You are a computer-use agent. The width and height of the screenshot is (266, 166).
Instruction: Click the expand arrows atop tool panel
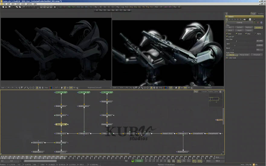(226, 14)
